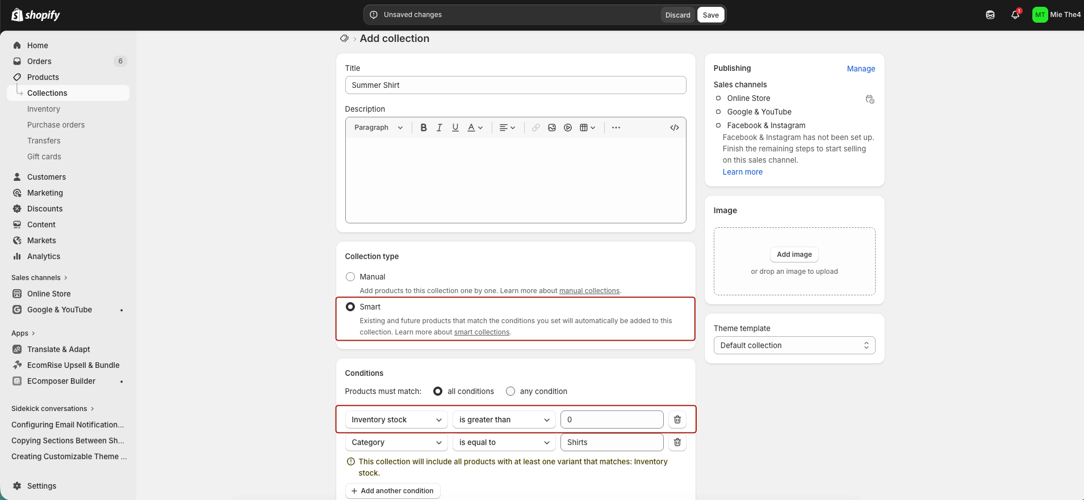Click the Bold formatting icon

pos(423,128)
